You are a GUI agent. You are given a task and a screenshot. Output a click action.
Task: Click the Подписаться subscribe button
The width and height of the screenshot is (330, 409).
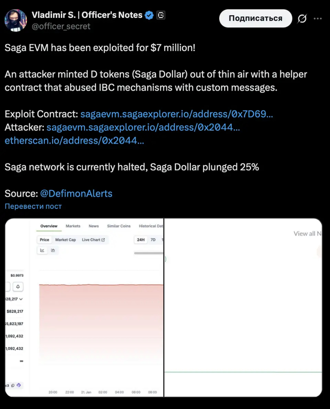(255, 18)
